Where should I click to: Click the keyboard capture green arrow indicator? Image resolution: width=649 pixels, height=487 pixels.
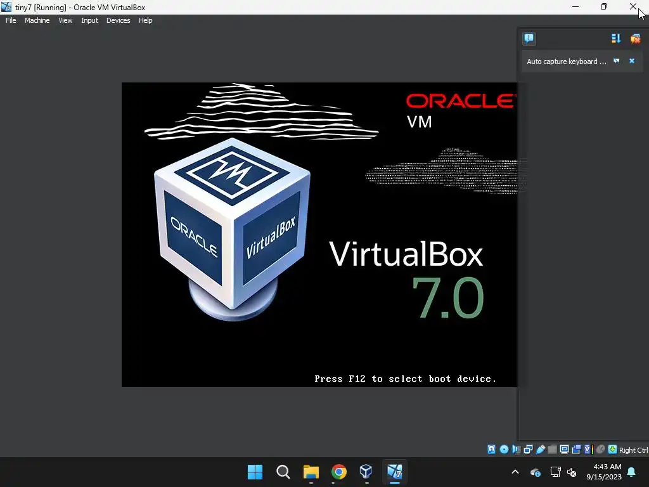tap(613, 450)
